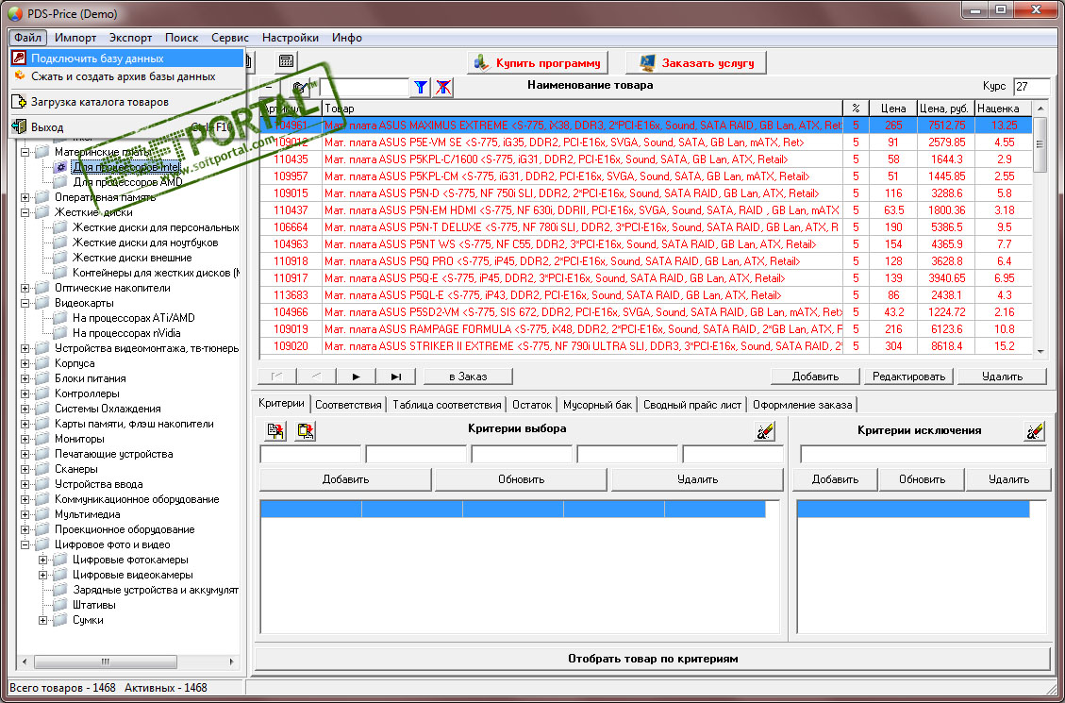Open the Сервис menu

(x=229, y=38)
